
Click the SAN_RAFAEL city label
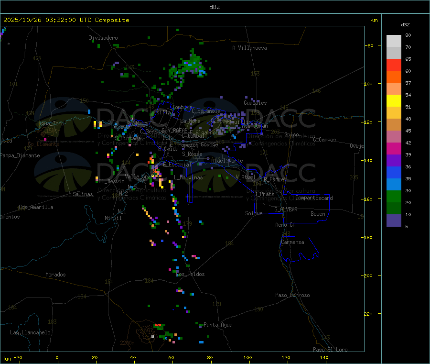(176, 131)
